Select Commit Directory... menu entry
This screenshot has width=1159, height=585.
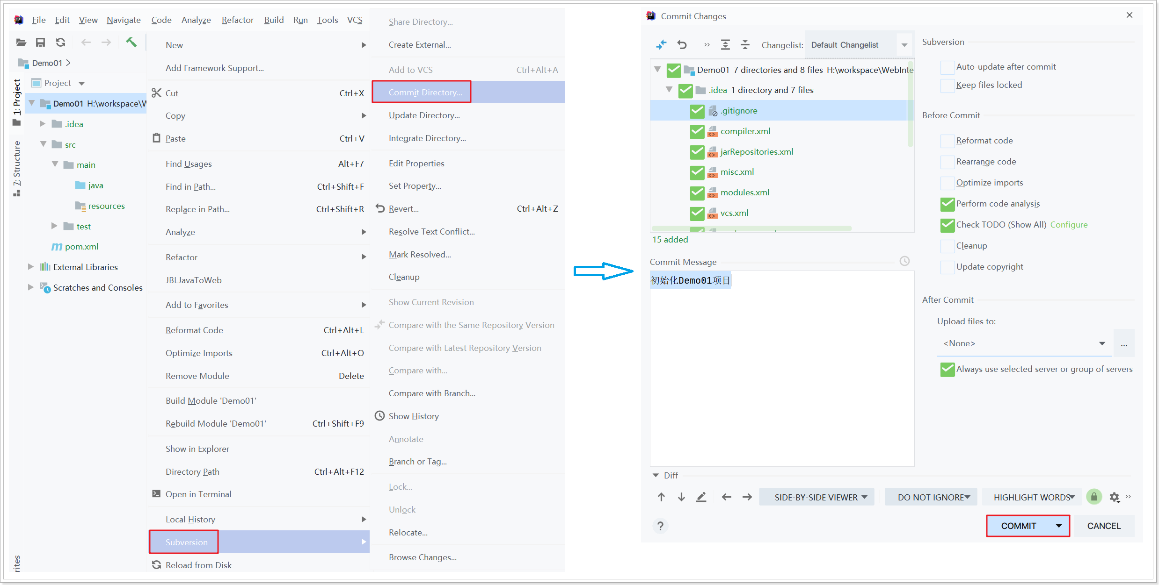pyautogui.click(x=468, y=92)
